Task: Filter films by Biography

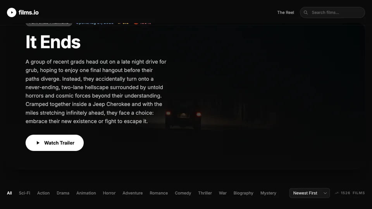Action: (x=243, y=193)
